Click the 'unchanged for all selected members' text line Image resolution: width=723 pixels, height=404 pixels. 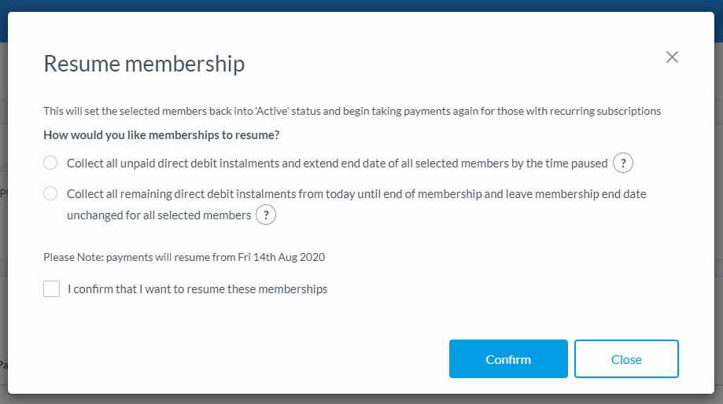point(159,215)
